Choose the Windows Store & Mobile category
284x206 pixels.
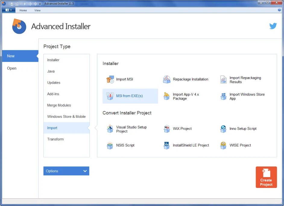coord(66,117)
